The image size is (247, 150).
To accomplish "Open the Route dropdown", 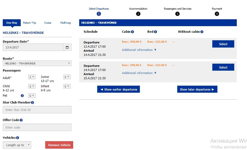I will coord(37,63).
